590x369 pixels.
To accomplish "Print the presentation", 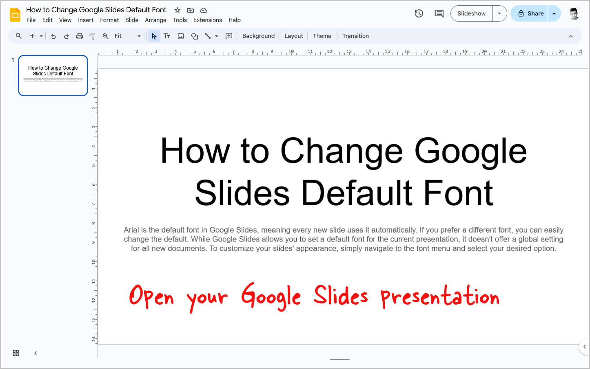I will tap(80, 36).
